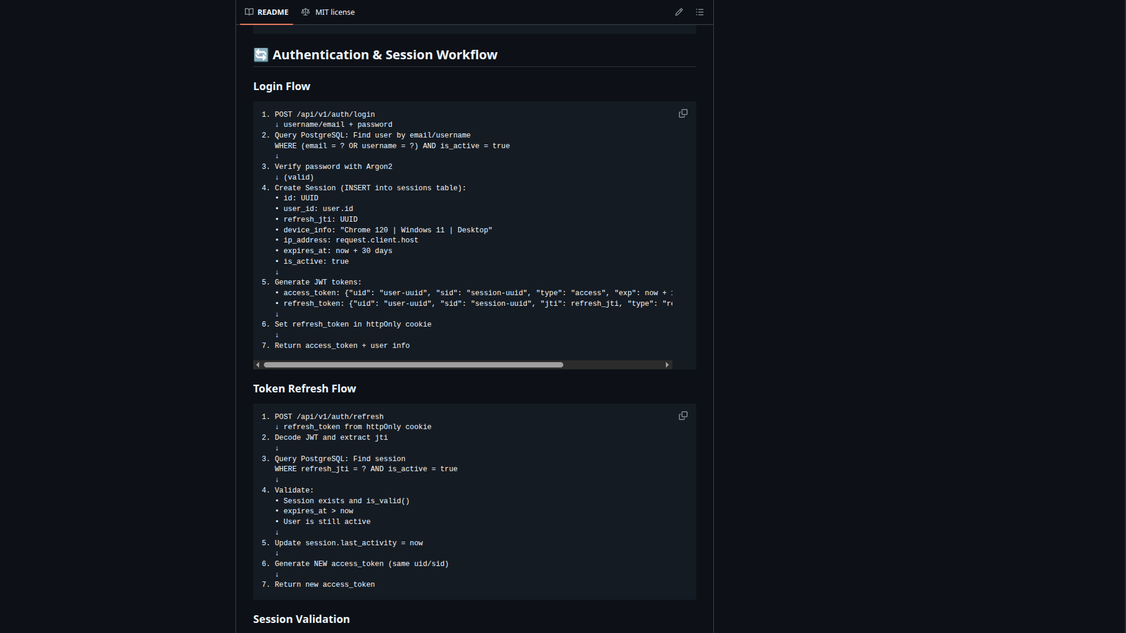Click the Session Validation heading
The width and height of the screenshot is (1126, 633).
pos(301,619)
